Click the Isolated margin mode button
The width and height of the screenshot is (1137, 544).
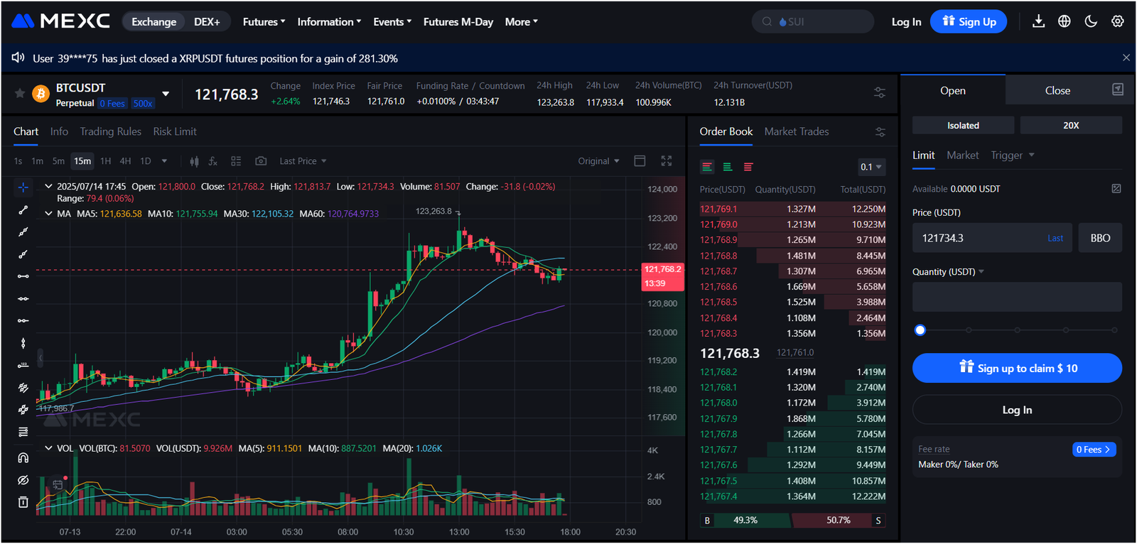click(963, 125)
